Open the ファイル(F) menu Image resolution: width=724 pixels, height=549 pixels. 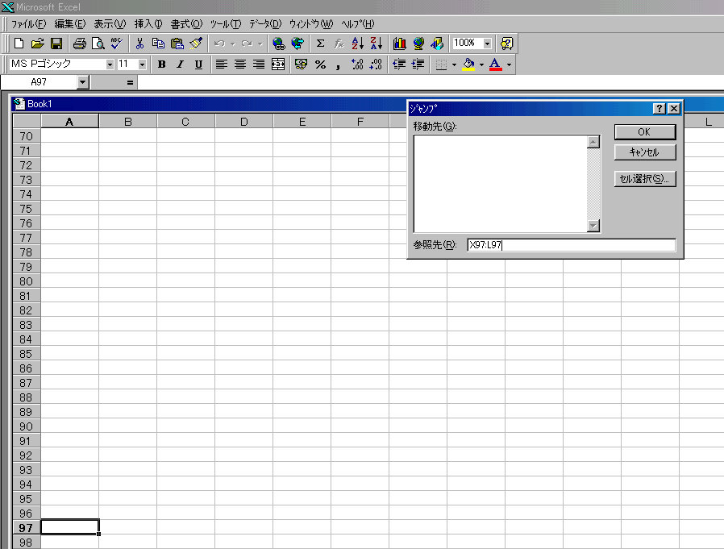click(28, 24)
